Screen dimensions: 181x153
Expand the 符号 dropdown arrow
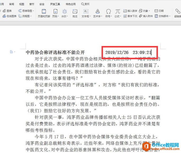pyautogui.click(x=111, y=16)
